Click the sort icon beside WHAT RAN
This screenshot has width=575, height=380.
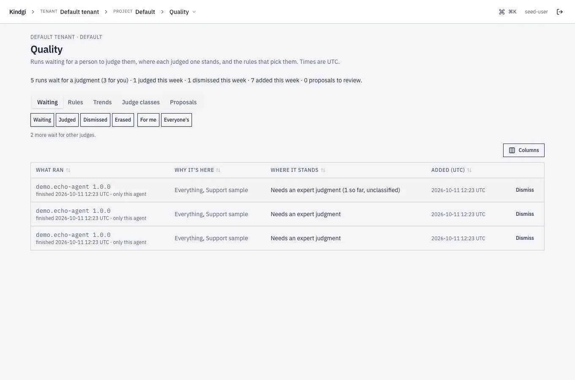click(68, 170)
